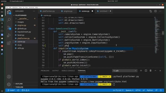Open editor more actions ellipsis
The width and height of the screenshot is (166, 93).
[160, 11]
